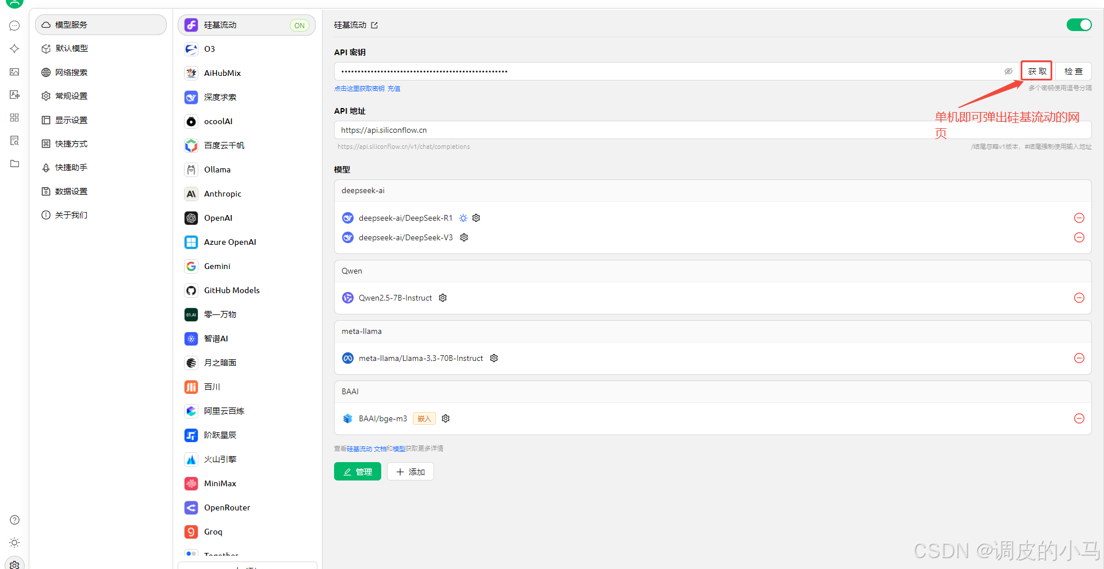Open the chat assistant icon in left rail

[x=14, y=26]
